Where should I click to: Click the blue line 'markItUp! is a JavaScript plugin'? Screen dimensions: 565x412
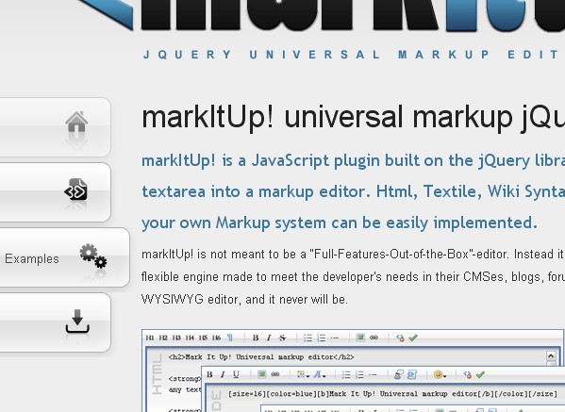(353, 160)
